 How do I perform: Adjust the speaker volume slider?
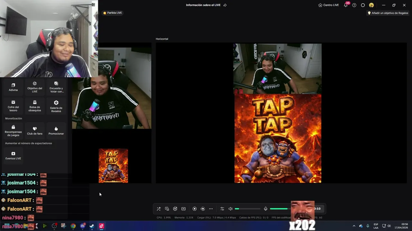(x=247, y=209)
